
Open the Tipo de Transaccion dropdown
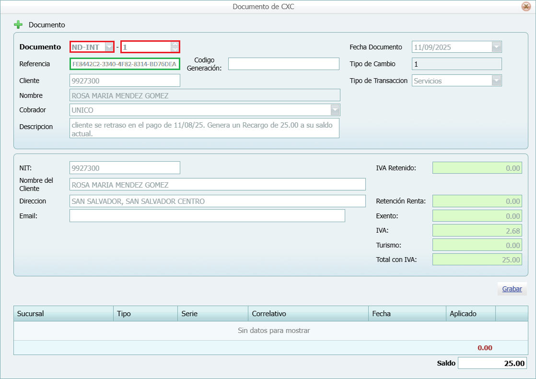(496, 81)
